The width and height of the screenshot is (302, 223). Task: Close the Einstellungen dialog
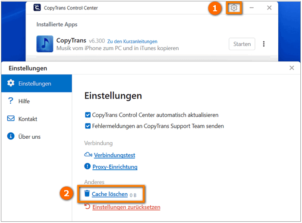[292, 68]
